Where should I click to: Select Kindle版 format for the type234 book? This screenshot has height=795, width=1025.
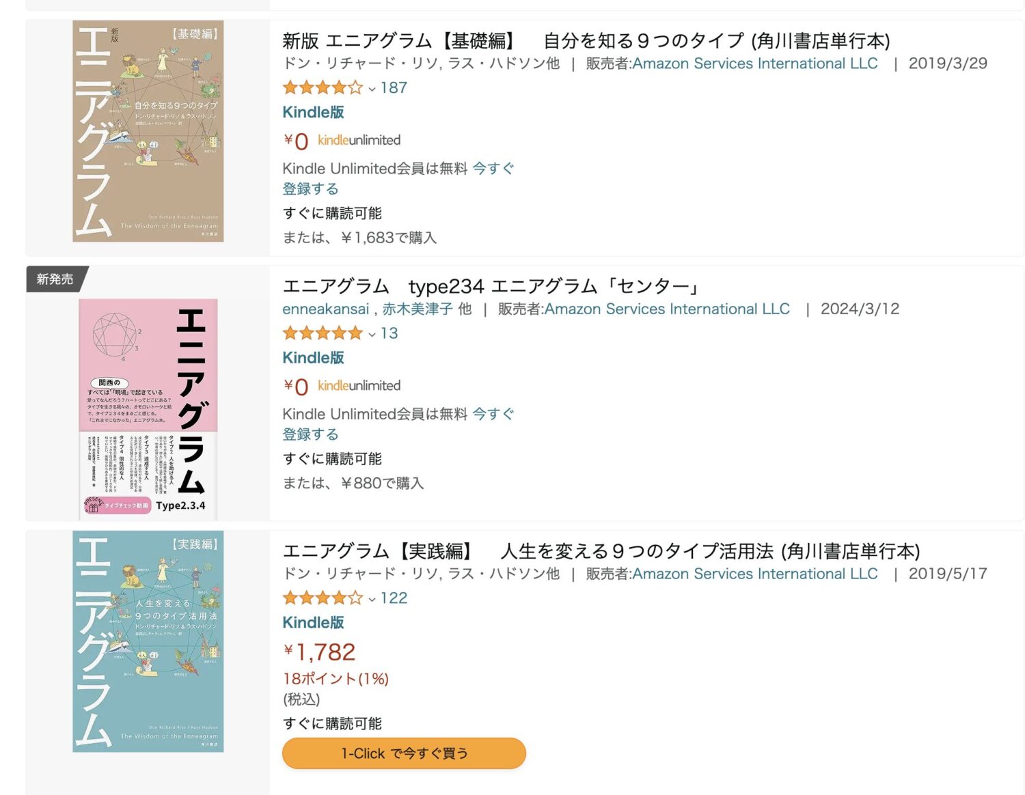tap(313, 358)
